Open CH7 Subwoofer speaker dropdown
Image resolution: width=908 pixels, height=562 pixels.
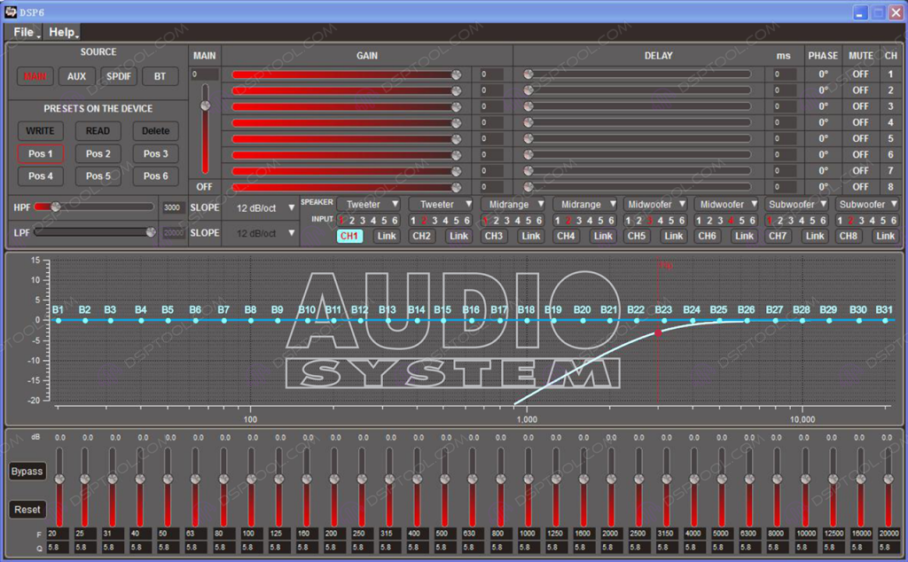[x=797, y=204]
